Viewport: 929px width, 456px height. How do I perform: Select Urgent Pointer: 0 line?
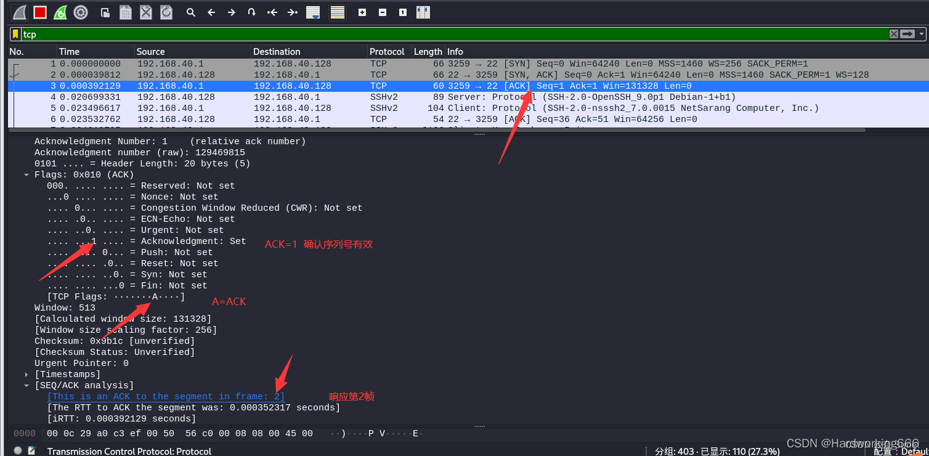(x=81, y=364)
